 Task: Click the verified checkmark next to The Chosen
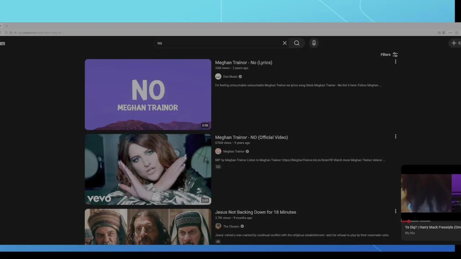242,227
